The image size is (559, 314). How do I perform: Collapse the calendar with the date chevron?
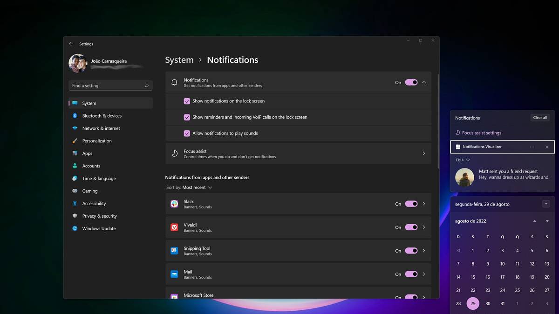coord(546,204)
